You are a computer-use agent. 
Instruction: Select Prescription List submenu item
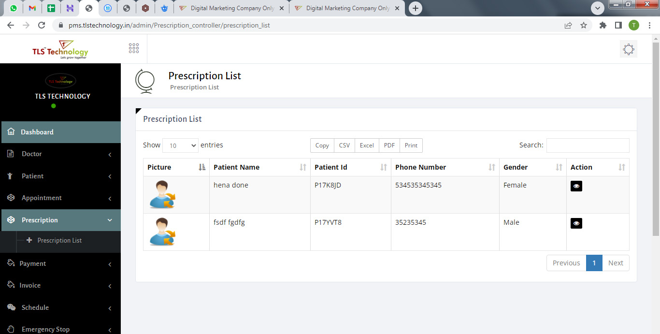[59, 241]
